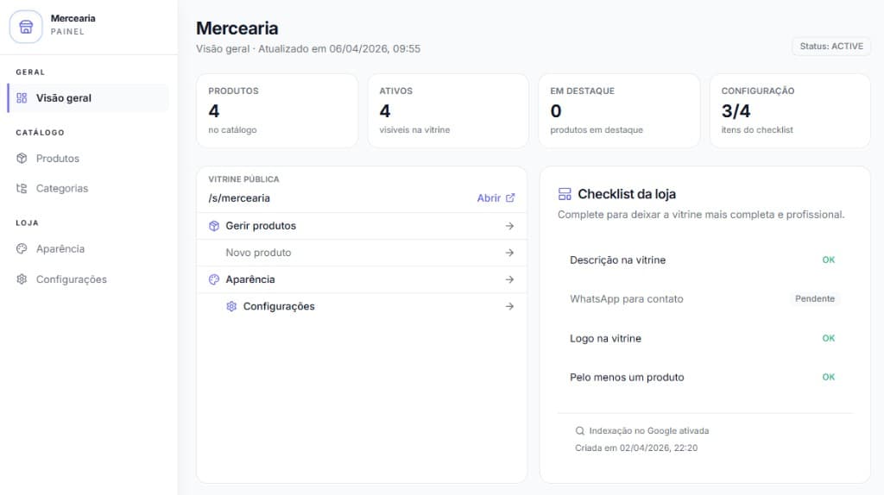Click the Aparência palette icon in sidebar

(x=22, y=249)
